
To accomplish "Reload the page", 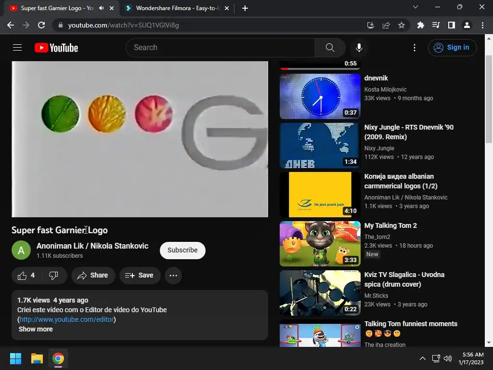I will [x=41, y=25].
